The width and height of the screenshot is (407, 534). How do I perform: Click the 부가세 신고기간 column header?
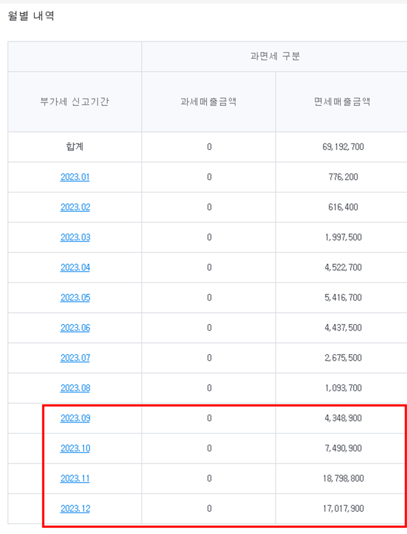tap(75, 102)
